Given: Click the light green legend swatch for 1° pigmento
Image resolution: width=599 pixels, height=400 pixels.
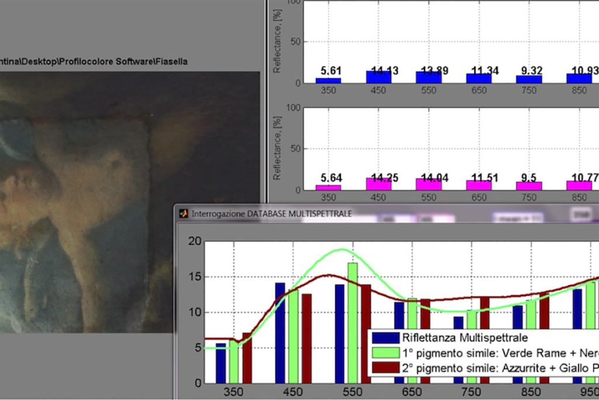Looking at the screenshot, I should tap(386, 353).
